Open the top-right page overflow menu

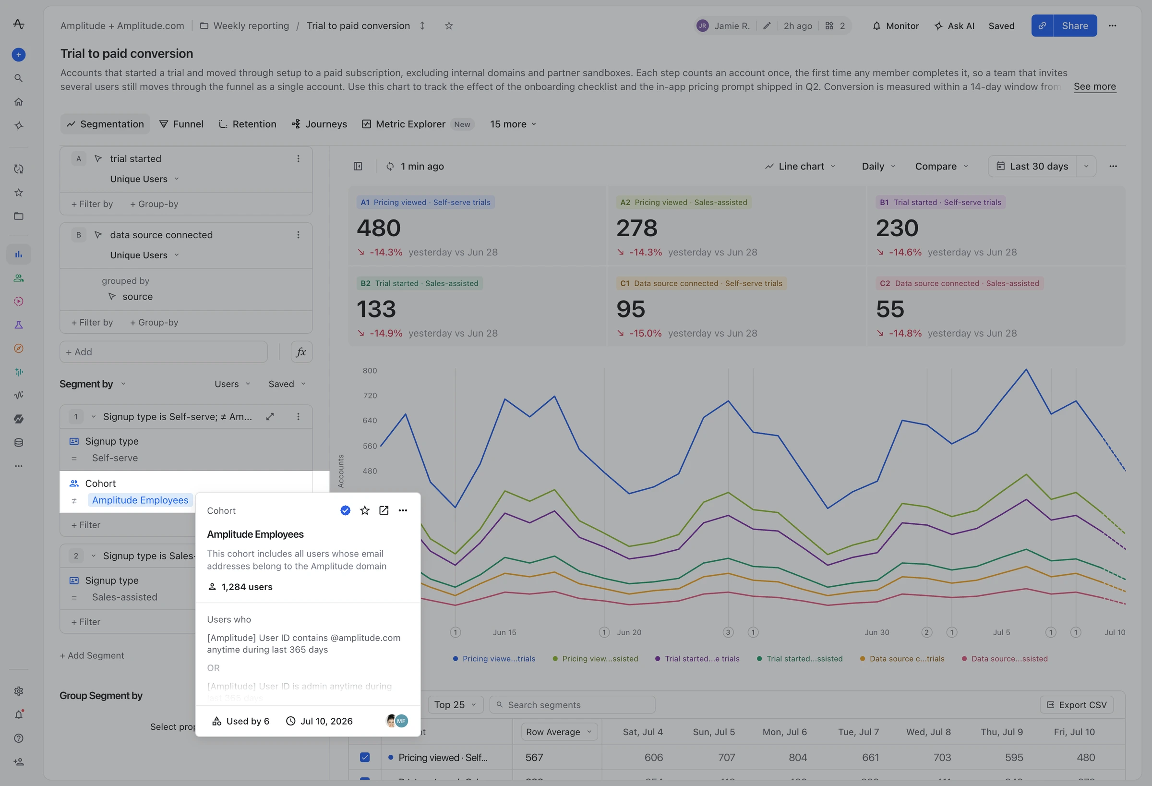[1112, 26]
